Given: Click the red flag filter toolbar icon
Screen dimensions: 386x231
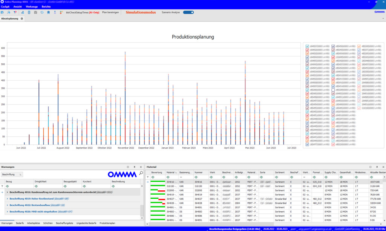Looking at the screenshot, I should (x=15, y=12).
